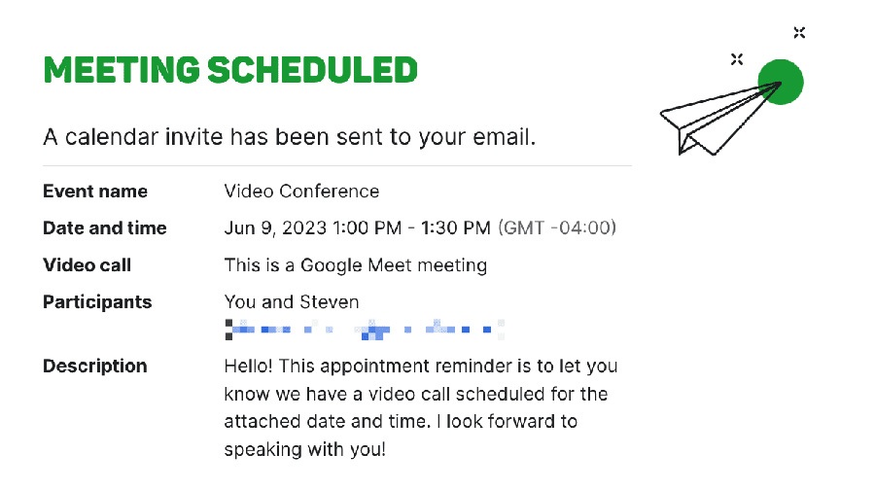875x490 pixels.
Task: Click the top-right sparkle icon
Action: point(799,32)
